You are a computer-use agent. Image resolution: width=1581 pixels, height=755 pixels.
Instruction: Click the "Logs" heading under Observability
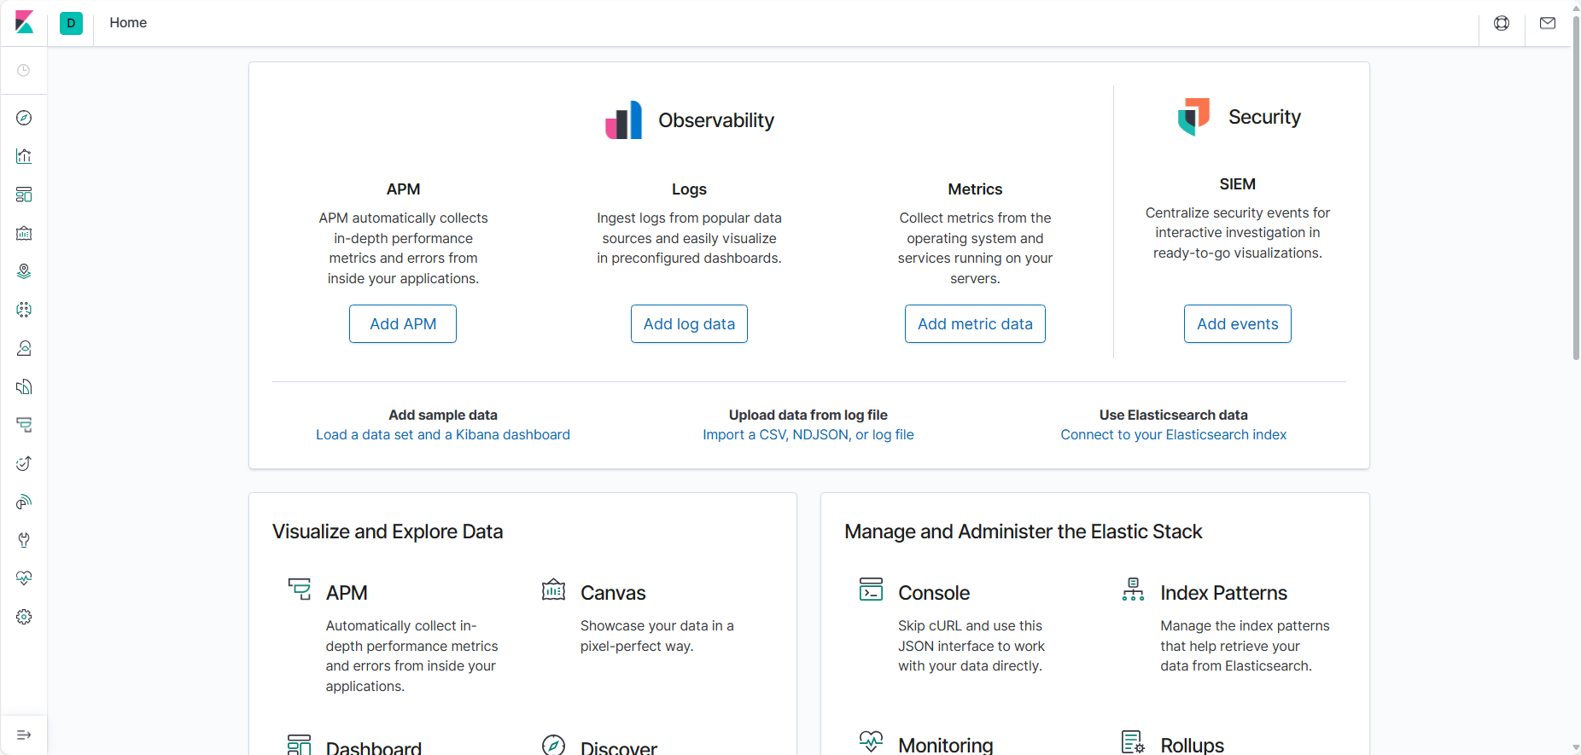[689, 189]
